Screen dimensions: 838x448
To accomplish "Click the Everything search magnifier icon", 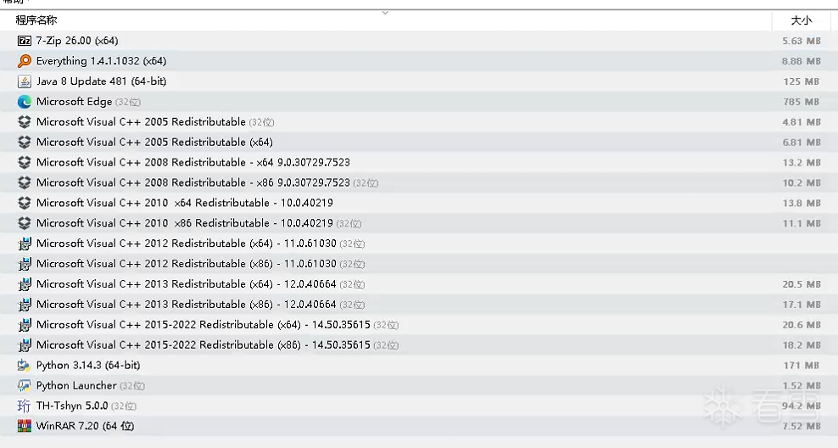I will pyautogui.click(x=25, y=61).
